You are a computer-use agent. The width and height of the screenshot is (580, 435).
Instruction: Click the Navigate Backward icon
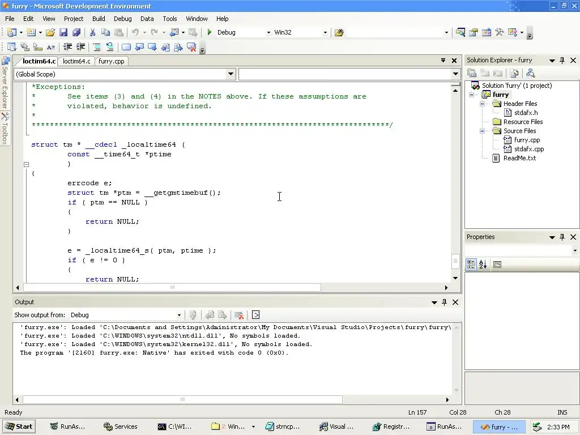173,32
